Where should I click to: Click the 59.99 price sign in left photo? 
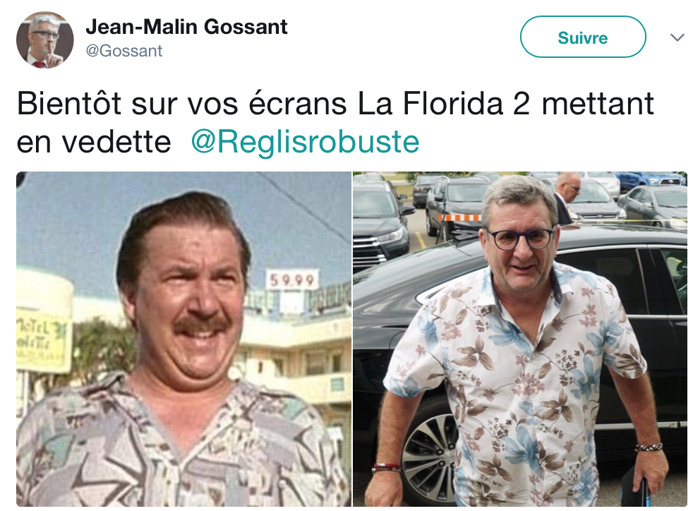click(292, 279)
